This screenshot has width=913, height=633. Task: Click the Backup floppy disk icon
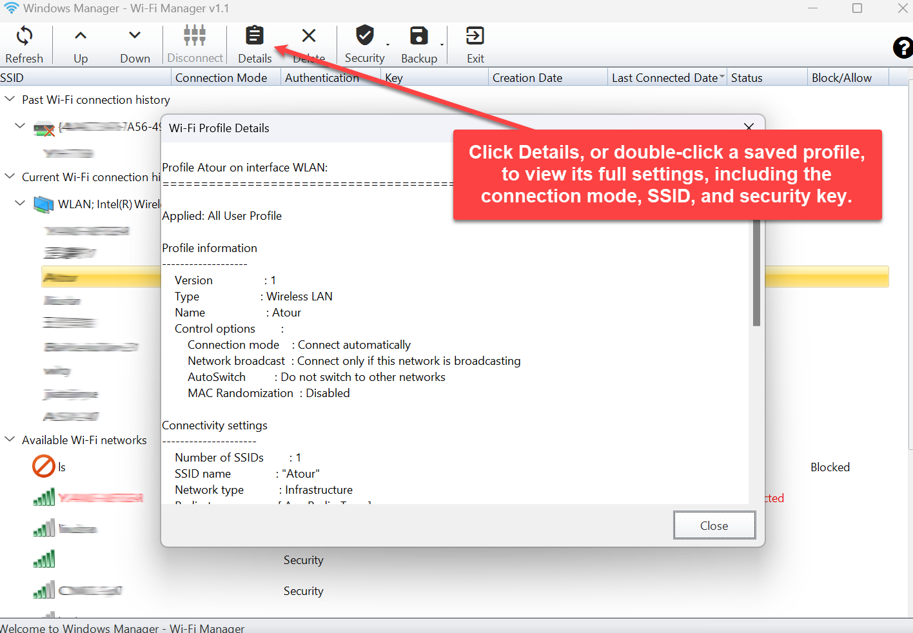pyautogui.click(x=419, y=35)
